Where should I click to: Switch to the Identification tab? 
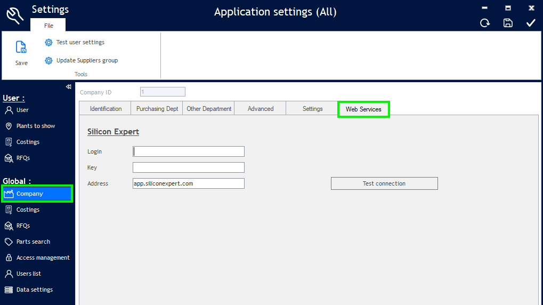(106, 109)
